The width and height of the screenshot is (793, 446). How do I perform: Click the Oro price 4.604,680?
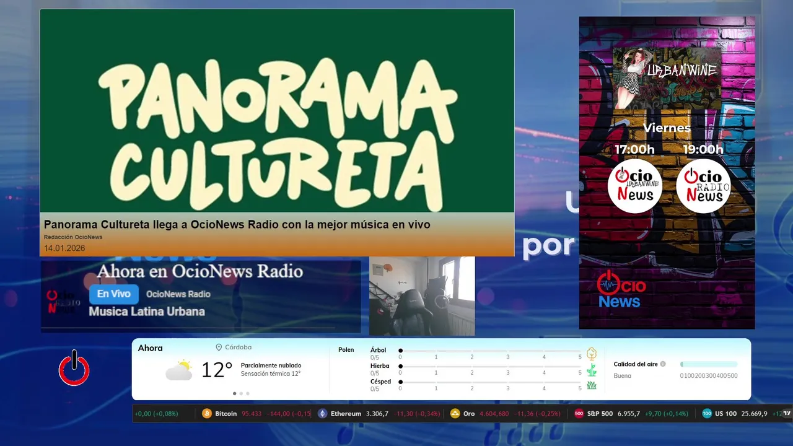(494, 414)
